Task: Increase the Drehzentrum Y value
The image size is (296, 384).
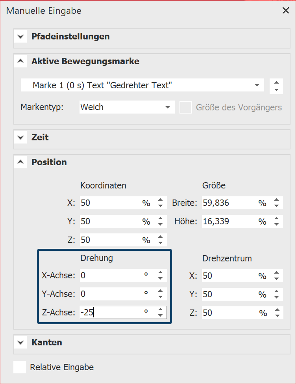Action: [276, 291]
